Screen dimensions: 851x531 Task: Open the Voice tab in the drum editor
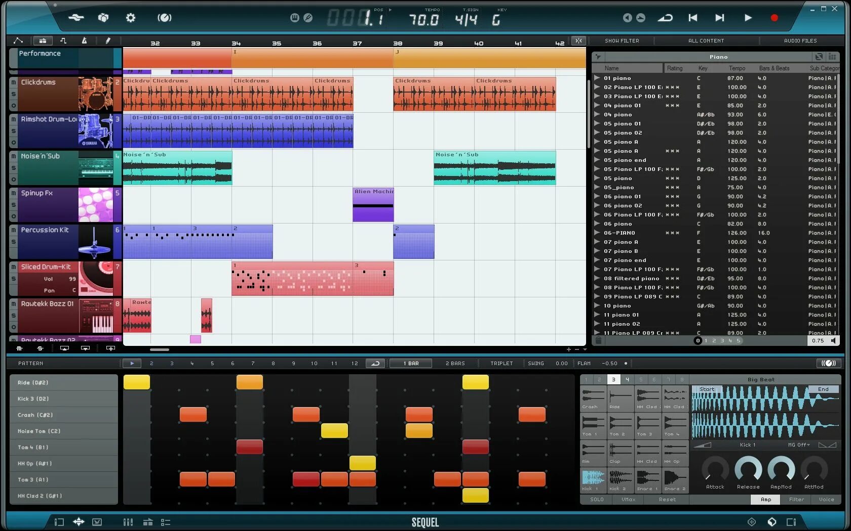tap(826, 500)
